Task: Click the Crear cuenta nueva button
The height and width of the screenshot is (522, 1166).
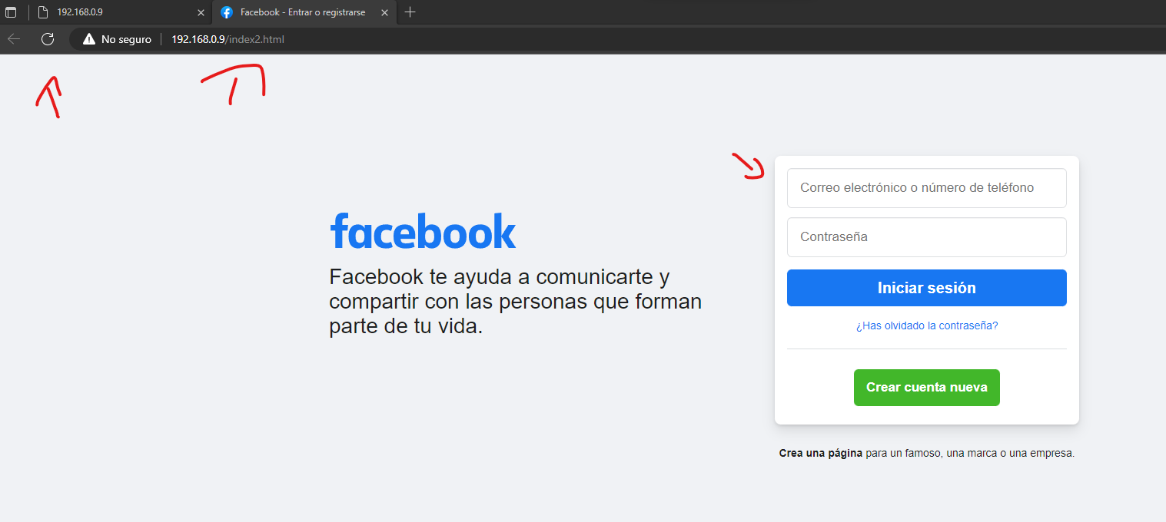Action: [x=926, y=388]
